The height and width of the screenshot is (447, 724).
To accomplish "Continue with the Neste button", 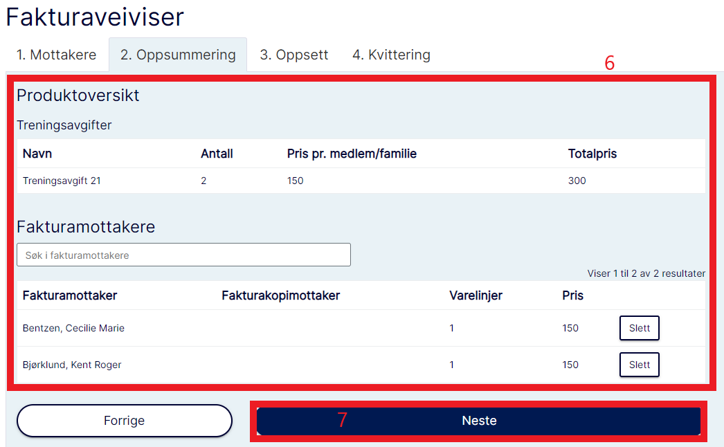I will [479, 421].
